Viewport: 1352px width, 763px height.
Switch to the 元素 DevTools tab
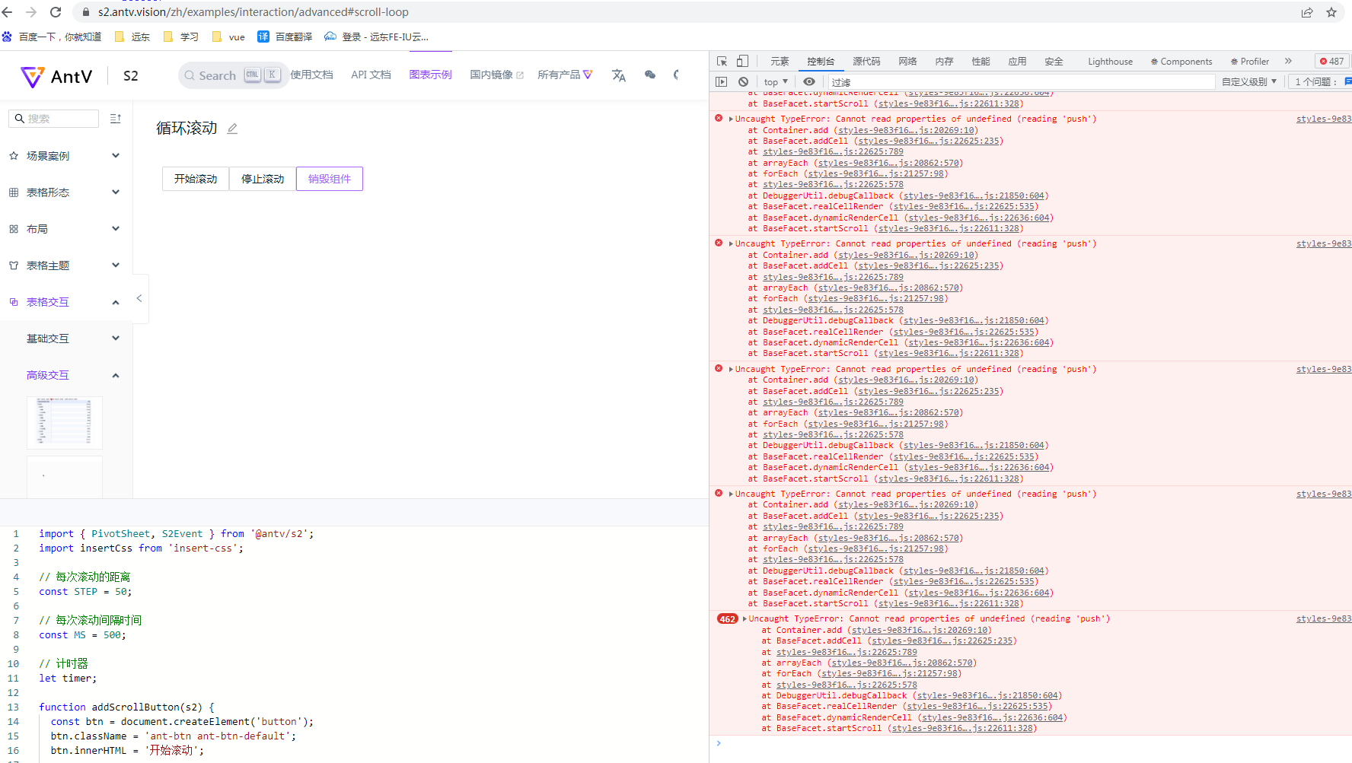780,61
